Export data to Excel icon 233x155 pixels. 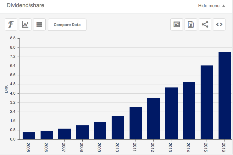click(x=191, y=25)
